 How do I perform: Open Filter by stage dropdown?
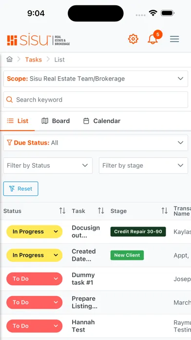[x=143, y=166]
